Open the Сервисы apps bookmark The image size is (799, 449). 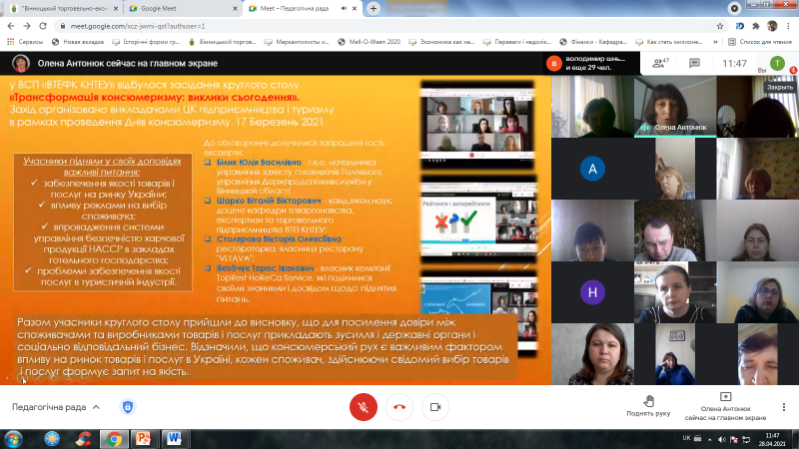(x=25, y=42)
